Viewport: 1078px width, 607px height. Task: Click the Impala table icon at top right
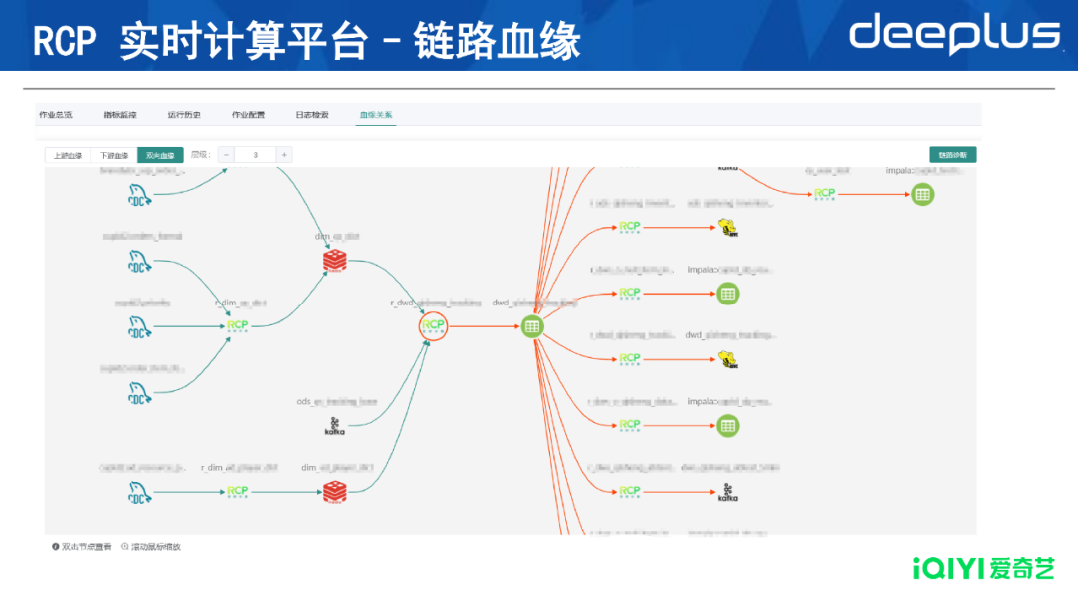pos(921,194)
